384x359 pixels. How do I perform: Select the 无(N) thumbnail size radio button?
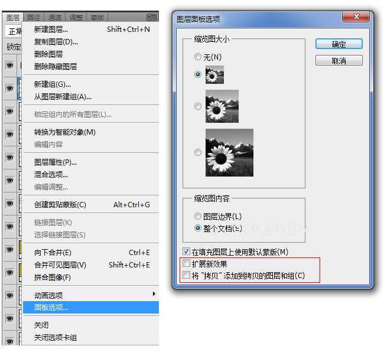(198, 57)
